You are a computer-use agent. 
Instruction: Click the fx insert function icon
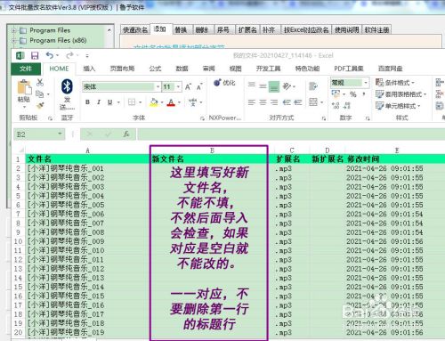click(x=126, y=134)
